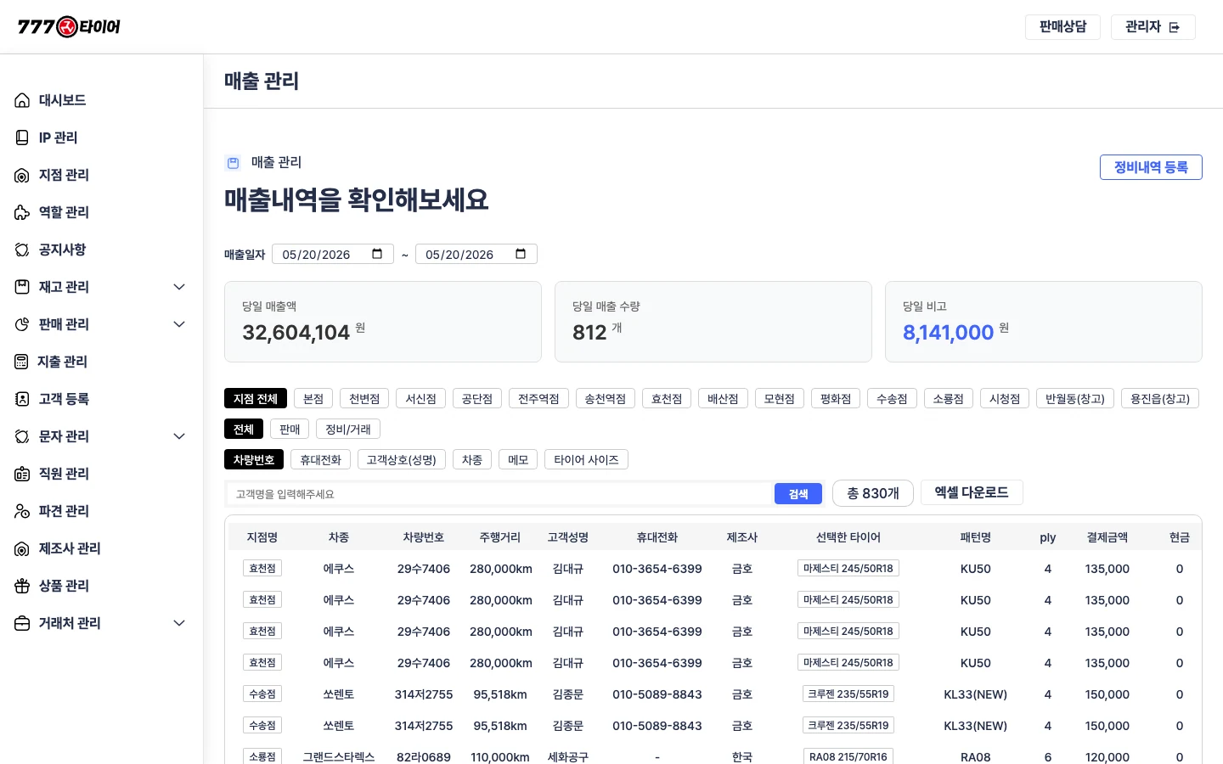Expand the 판매 관리 submenu chevron

(179, 324)
